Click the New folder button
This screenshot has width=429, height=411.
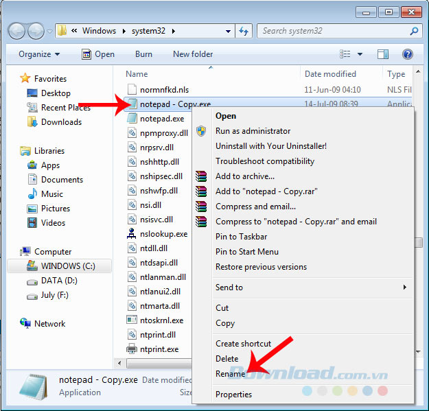coord(193,54)
